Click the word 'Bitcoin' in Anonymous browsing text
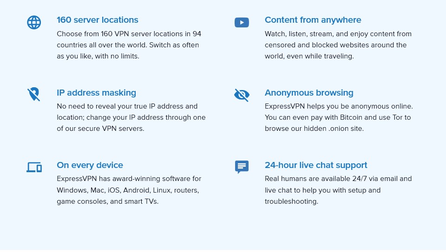 point(351,117)
